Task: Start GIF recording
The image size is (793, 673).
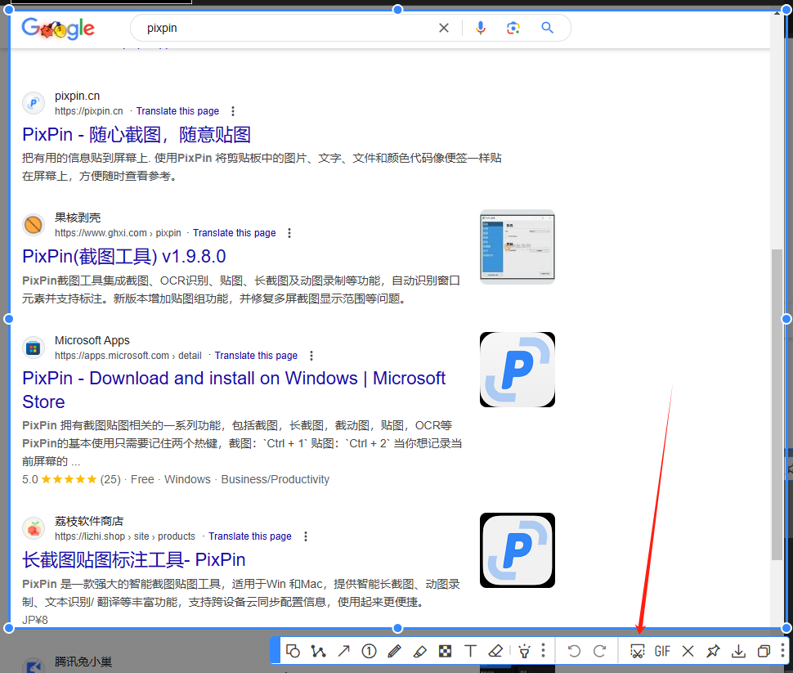Action: [662, 651]
